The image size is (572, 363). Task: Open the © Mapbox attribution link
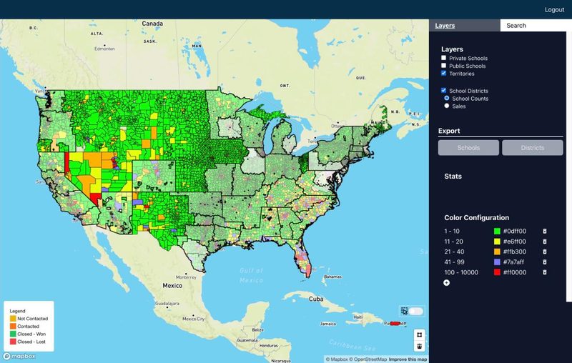tap(337, 359)
